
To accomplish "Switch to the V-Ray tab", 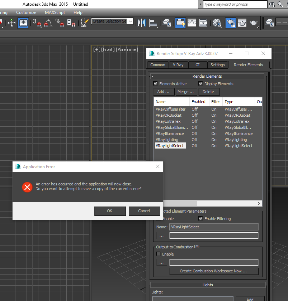I will pyautogui.click(x=178, y=65).
